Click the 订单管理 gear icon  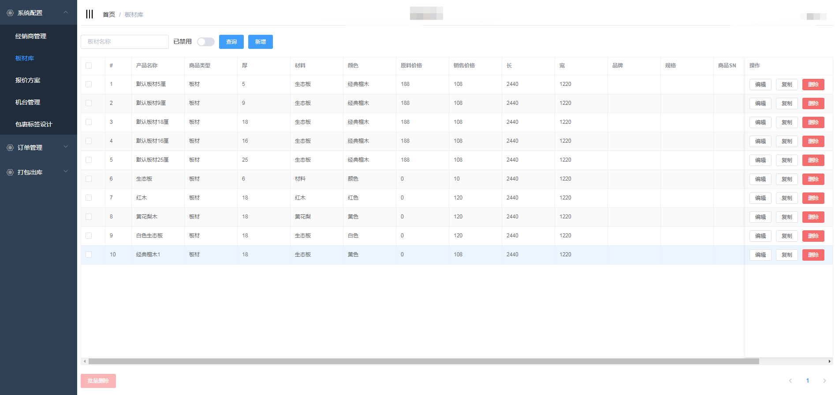10,148
